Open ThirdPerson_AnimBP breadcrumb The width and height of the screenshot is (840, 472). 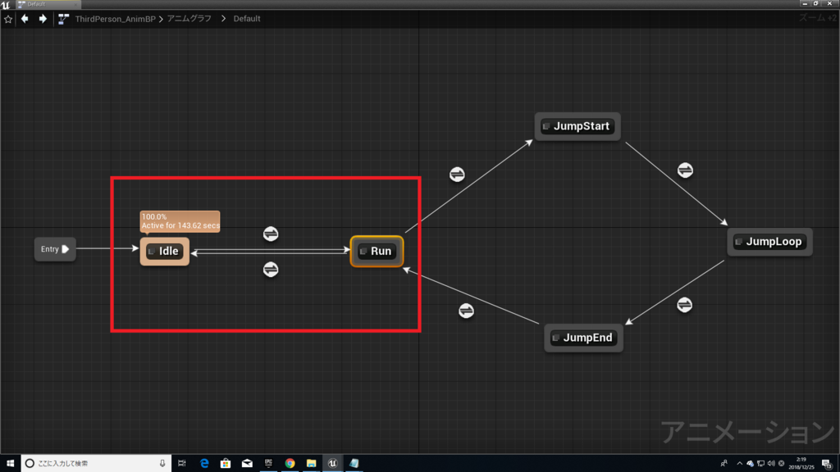115,19
